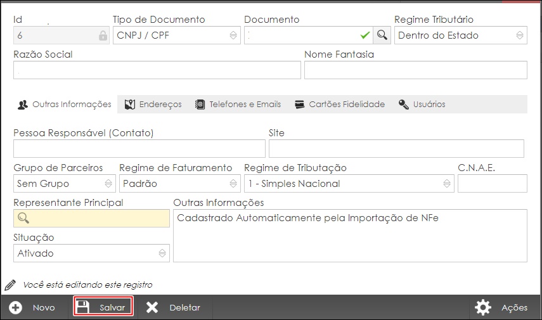Open the Ações menu label
Screen dimensions: 542x320
[x=514, y=307]
